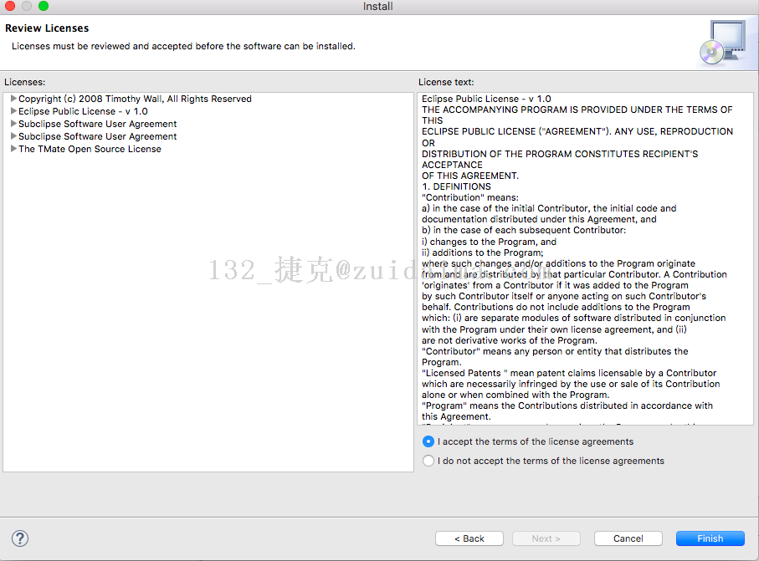This screenshot has height=561, width=759.
Task: Click '"Contribution" means:' in license text
Action: point(470,197)
